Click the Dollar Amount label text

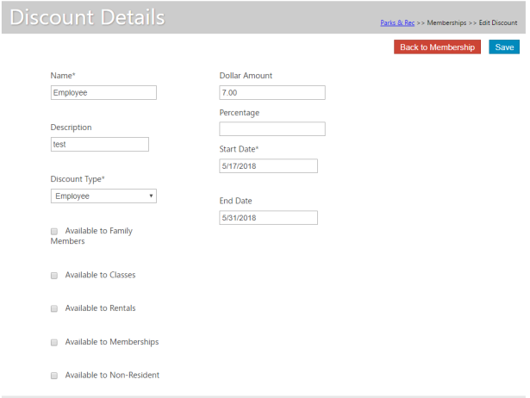(x=246, y=76)
